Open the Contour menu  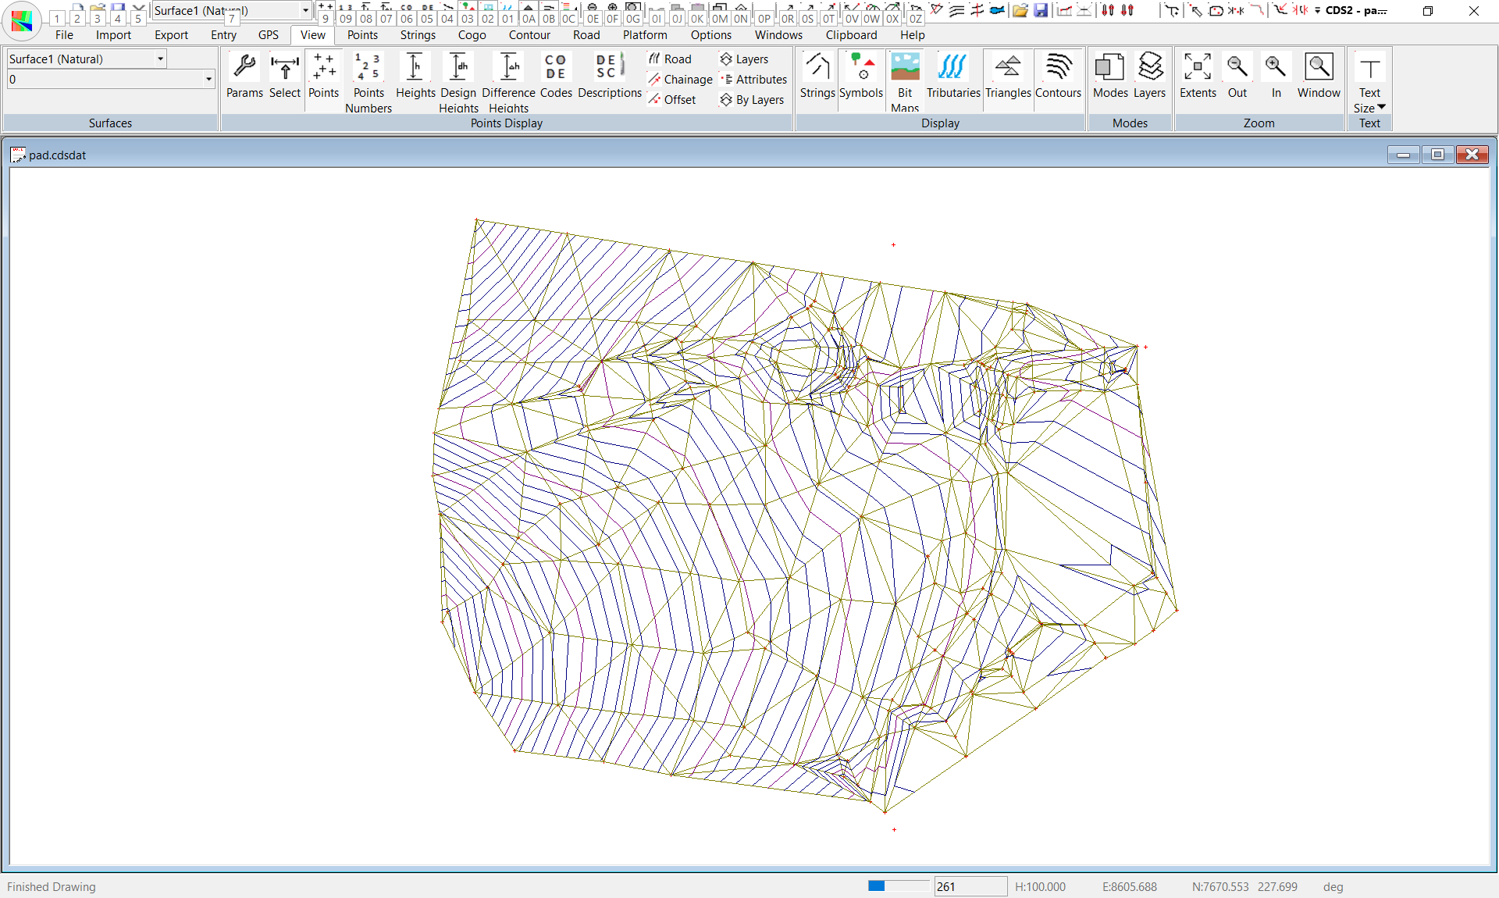point(529,35)
